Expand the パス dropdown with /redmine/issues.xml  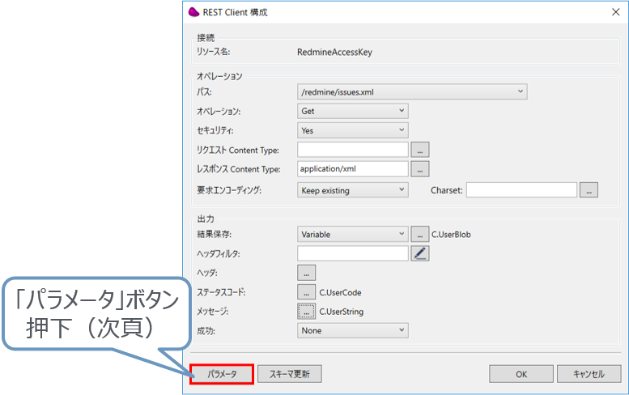pos(413,91)
